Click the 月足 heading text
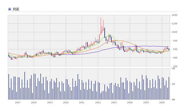Viewport: 185px width, 111px height. click(16, 9)
